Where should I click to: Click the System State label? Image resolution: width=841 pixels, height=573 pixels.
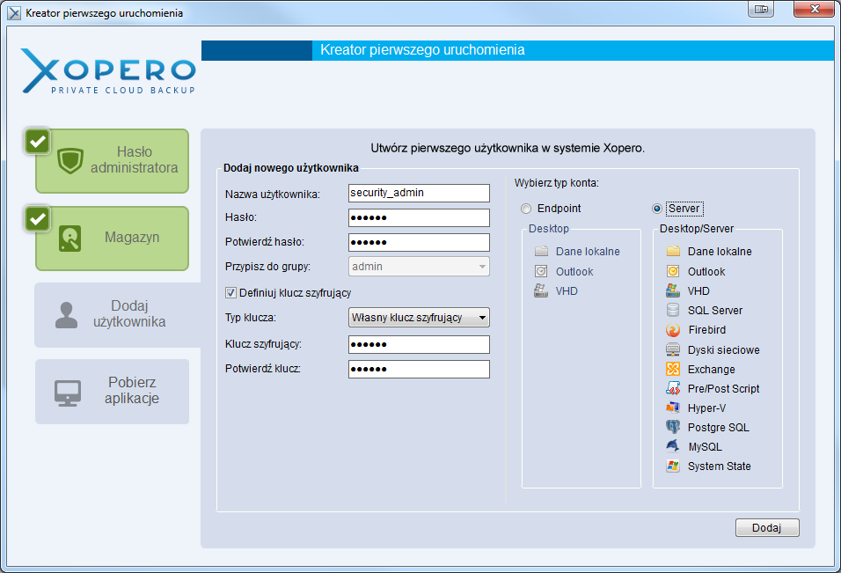(x=720, y=466)
